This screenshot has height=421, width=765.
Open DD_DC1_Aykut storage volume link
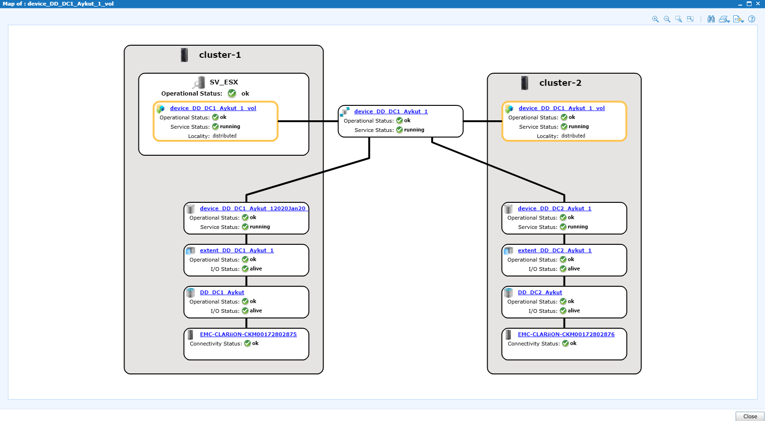click(222, 292)
